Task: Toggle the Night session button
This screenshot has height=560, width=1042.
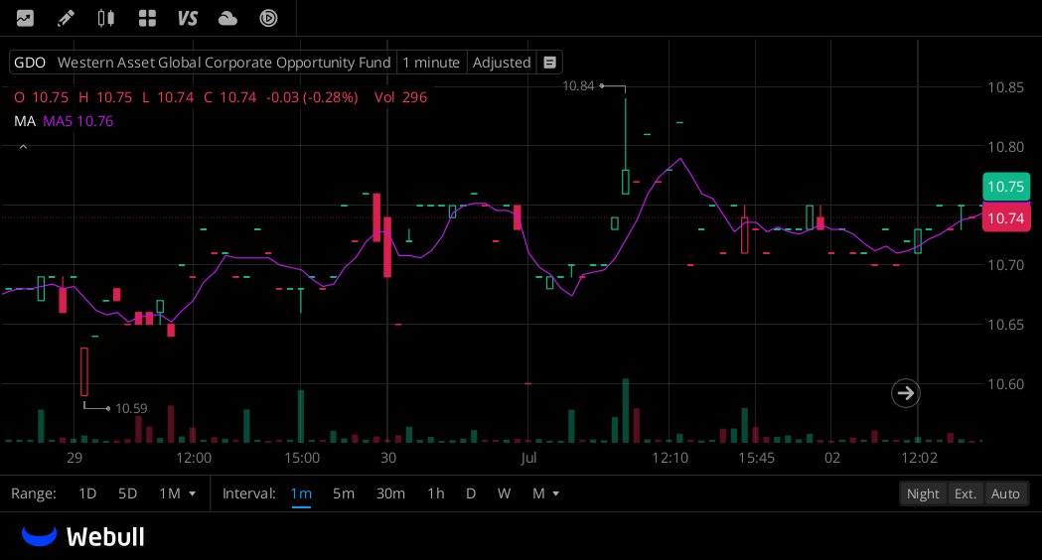Action: [x=923, y=493]
